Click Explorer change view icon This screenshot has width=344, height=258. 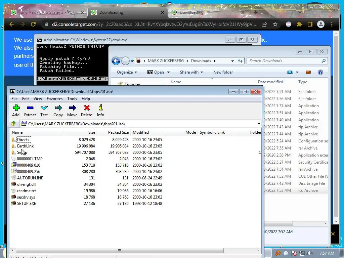[x=290, y=72]
